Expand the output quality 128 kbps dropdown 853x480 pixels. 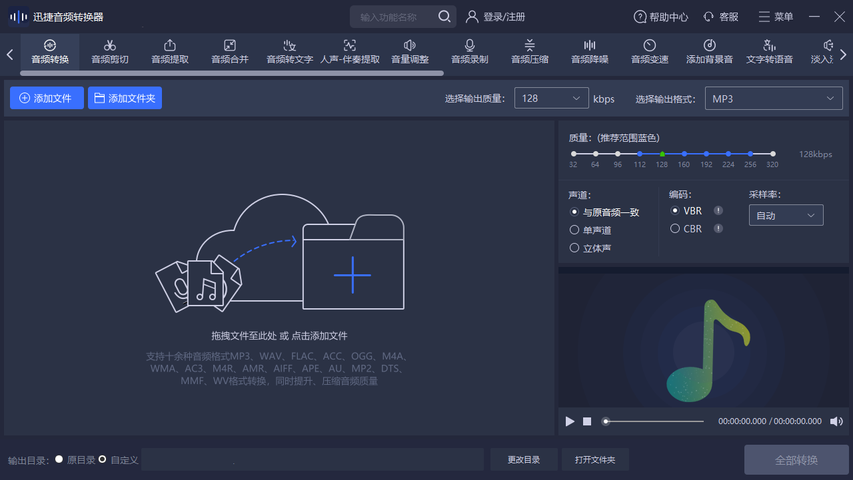pos(551,98)
